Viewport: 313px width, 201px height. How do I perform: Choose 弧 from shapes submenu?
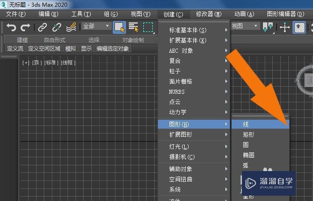(260, 165)
